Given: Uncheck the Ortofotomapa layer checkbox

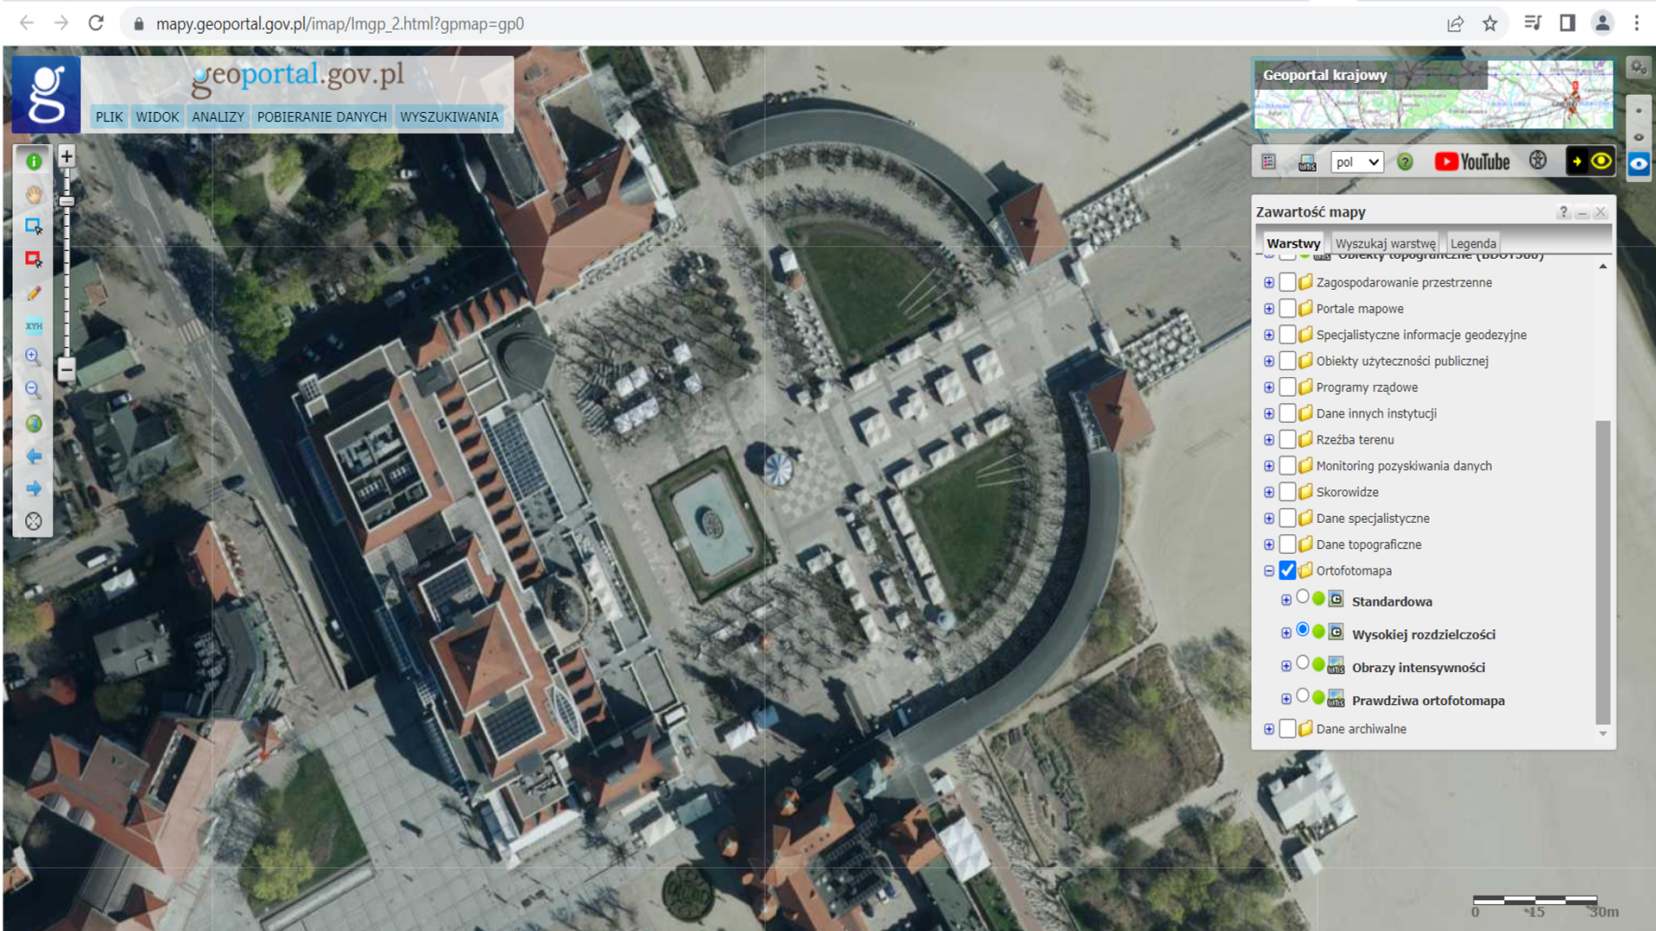Looking at the screenshot, I should (1287, 570).
